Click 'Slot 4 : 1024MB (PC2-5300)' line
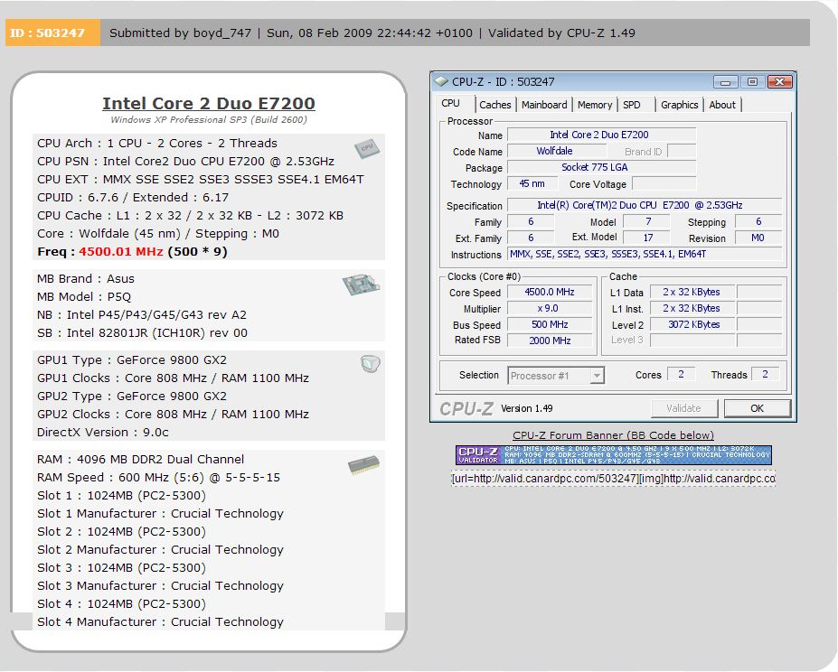838x672 pixels. pos(121,604)
